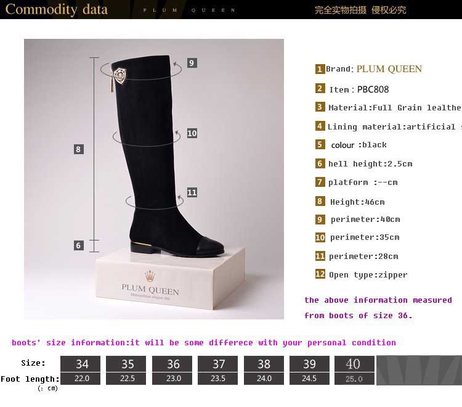Click foot length 24.5 cell

[x=309, y=379]
